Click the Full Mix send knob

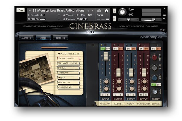(106, 89)
